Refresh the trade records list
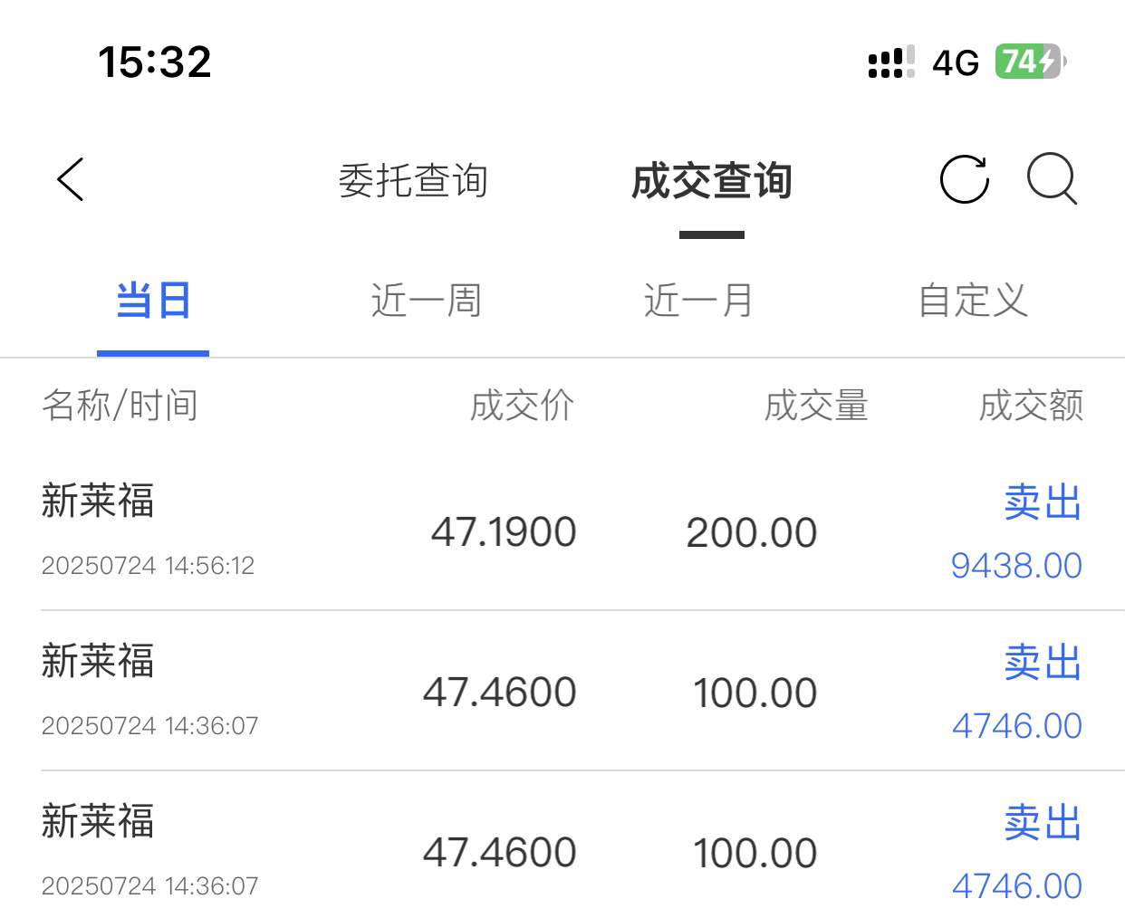Image resolution: width=1125 pixels, height=918 pixels. pyautogui.click(x=964, y=179)
